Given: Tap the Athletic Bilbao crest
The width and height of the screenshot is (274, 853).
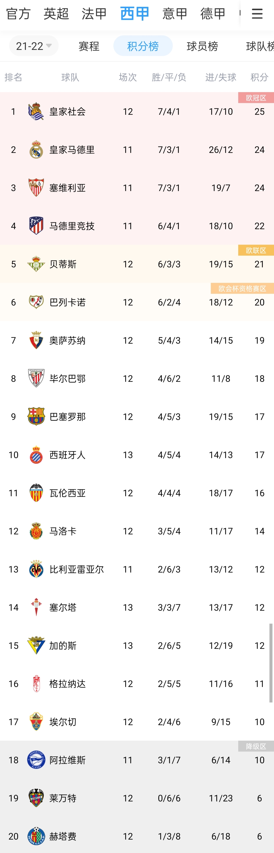Looking at the screenshot, I should click(x=36, y=378).
